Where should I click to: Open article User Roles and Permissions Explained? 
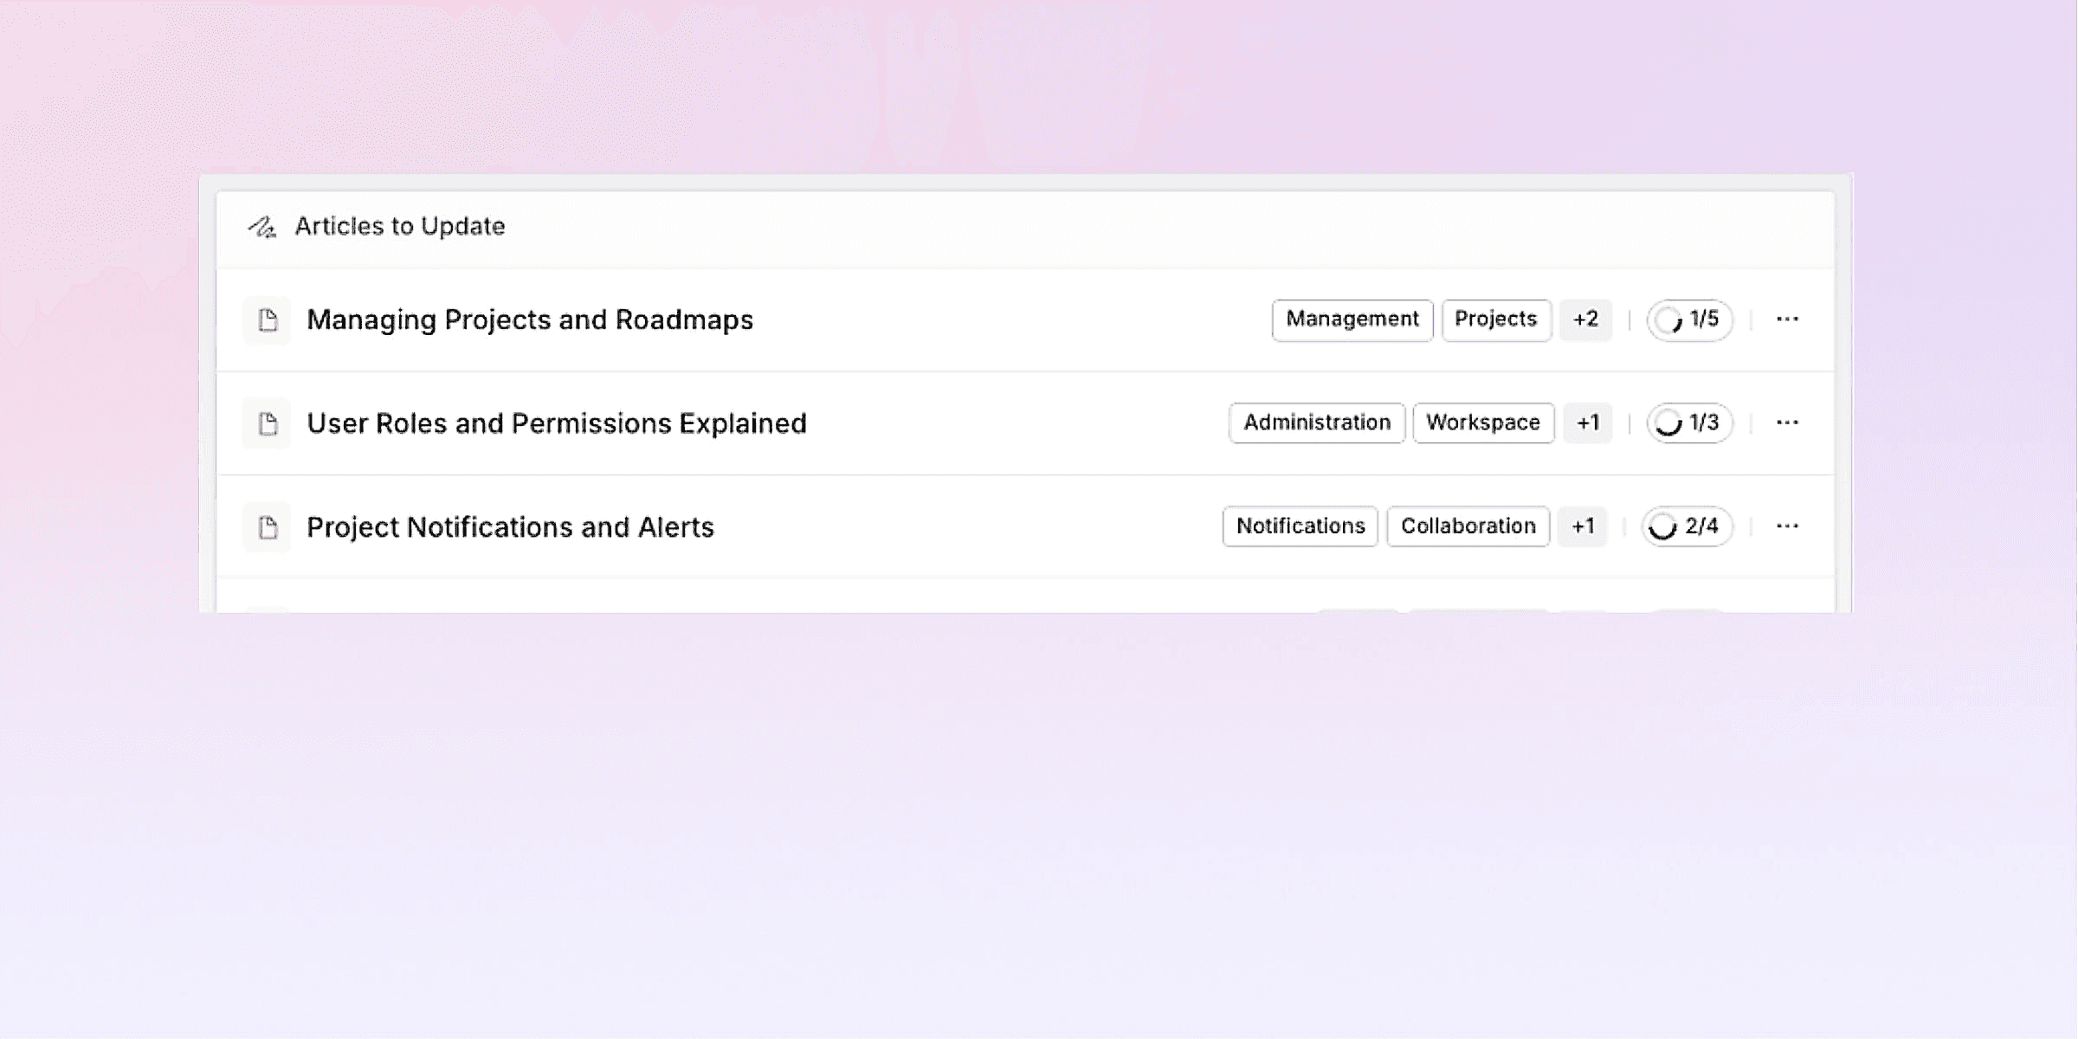(x=556, y=423)
